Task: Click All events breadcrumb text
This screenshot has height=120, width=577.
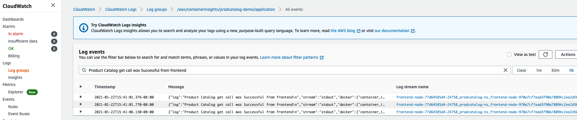Action: [294, 9]
